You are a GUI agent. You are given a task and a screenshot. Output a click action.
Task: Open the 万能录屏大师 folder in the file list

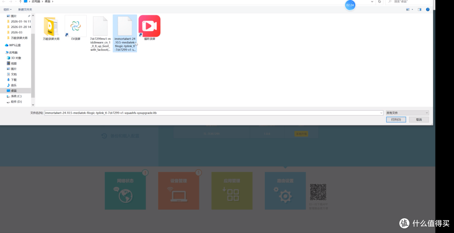pyautogui.click(x=51, y=28)
